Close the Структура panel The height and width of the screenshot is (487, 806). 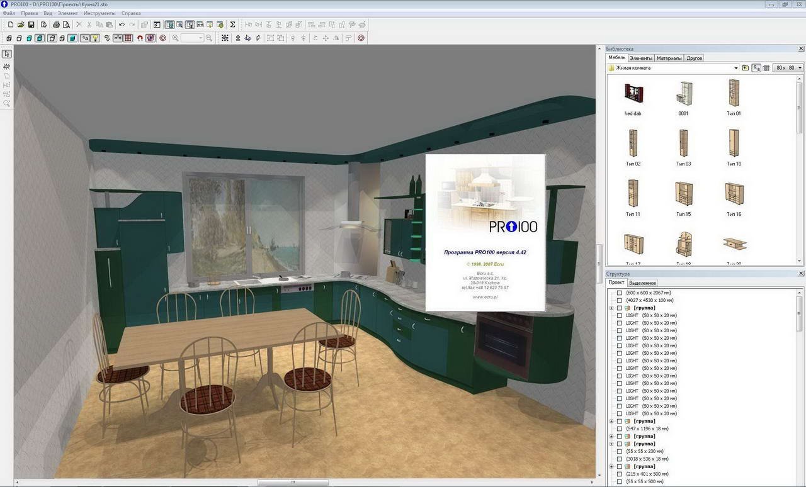tap(801, 274)
